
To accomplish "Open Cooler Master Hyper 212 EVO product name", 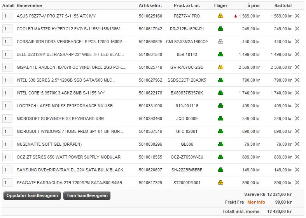I will click(70, 29).
